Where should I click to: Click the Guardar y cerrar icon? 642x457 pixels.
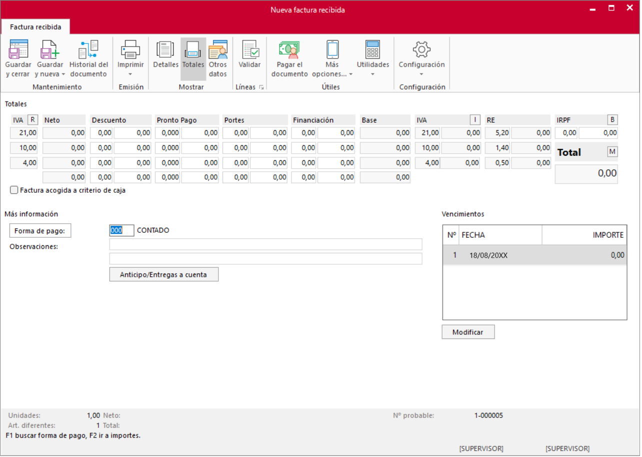tap(18, 49)
